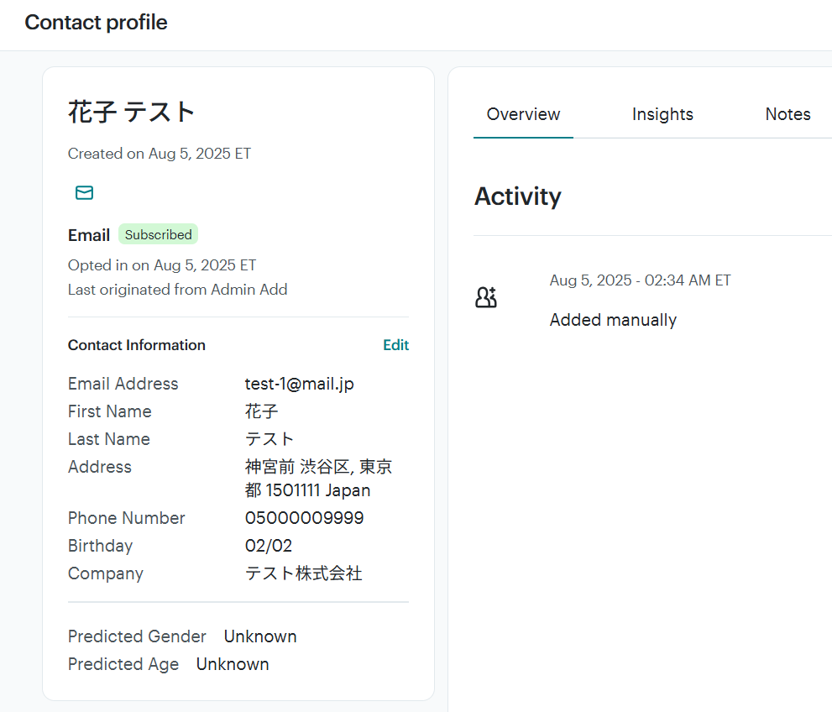This screenshot has width=832, height=712.
Task: Click the Activity section heading
Action: (517, 196)
